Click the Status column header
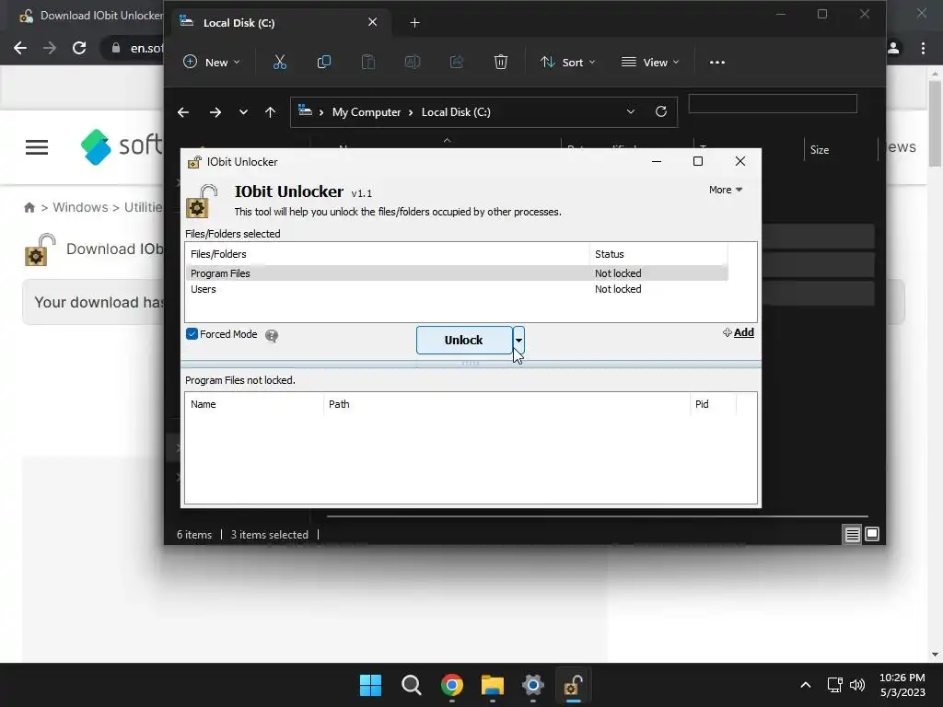Screen dimensions: 943x707 coord(658,254)
